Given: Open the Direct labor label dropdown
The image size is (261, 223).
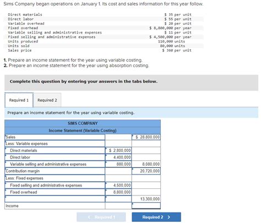Looking at the screenshot, I should click(x=55, y=157).
